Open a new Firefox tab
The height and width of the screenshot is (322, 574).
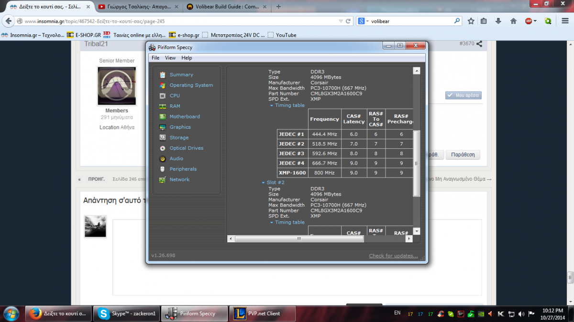[278, 7]
